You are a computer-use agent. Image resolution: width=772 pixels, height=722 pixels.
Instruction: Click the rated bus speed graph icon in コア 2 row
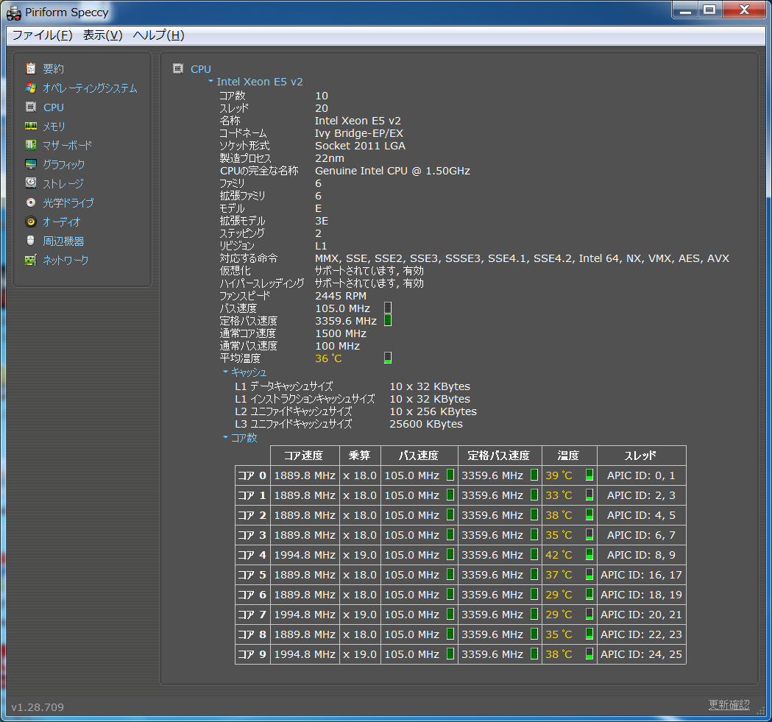coord(534,514)
